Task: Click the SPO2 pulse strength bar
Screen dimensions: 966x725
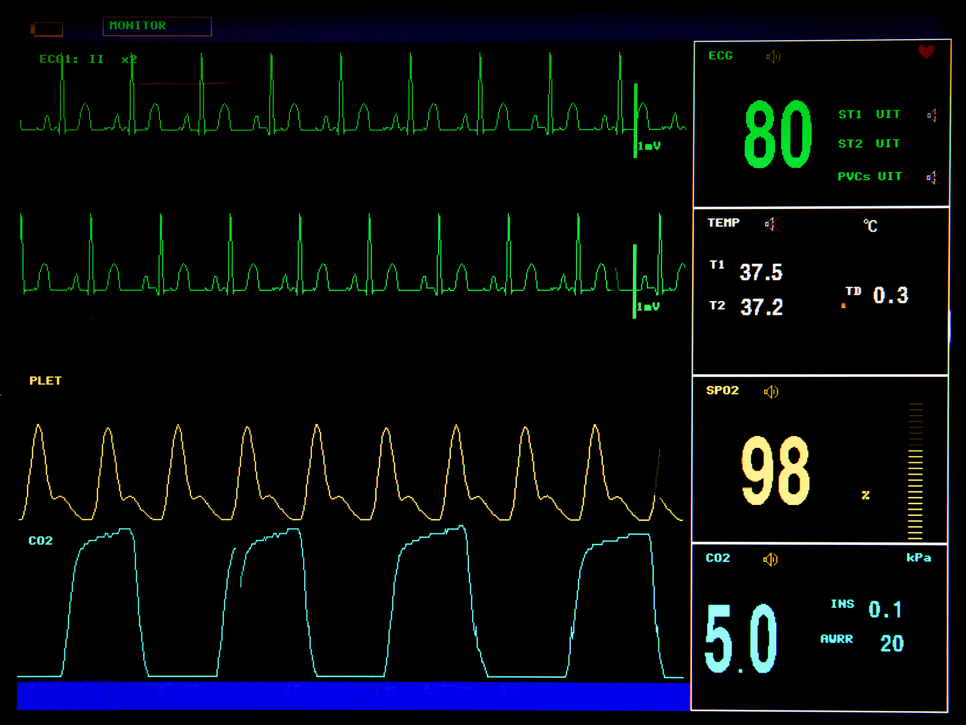Action: (915, 472)
